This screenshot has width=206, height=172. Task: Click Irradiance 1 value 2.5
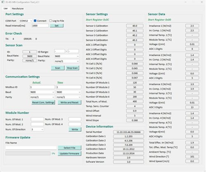pos(192,26)
